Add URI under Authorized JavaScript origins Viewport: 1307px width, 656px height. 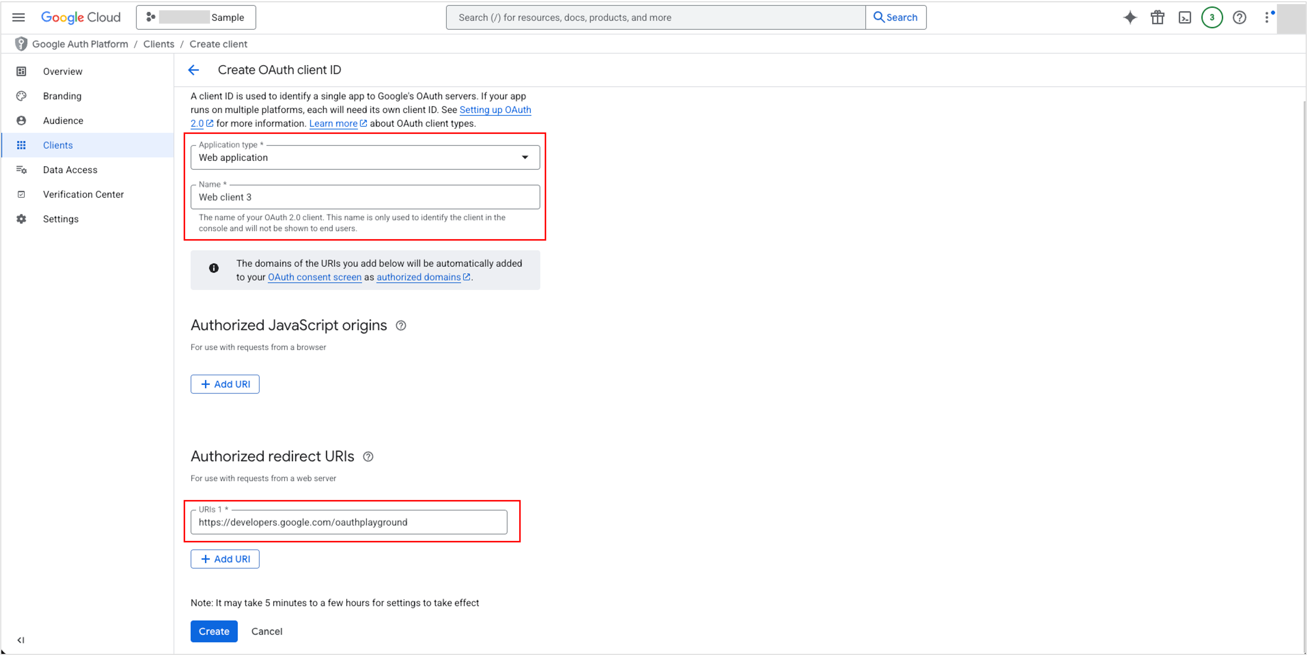[225, 384]
